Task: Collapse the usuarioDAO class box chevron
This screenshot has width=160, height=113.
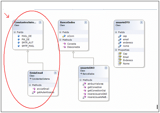Action: (x=106, y=68)
